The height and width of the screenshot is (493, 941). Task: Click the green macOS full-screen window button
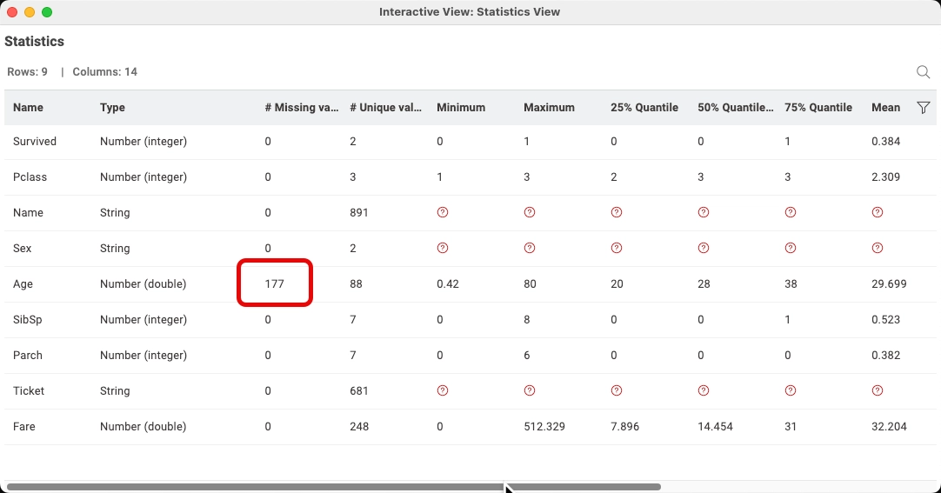tap(47, 12)
